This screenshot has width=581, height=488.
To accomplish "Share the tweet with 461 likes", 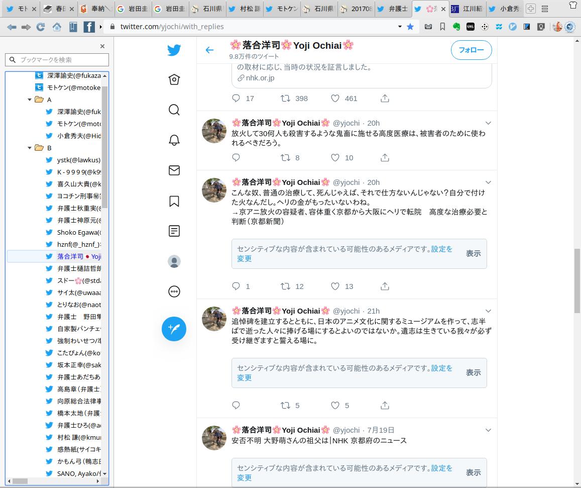I will point(385,99).
